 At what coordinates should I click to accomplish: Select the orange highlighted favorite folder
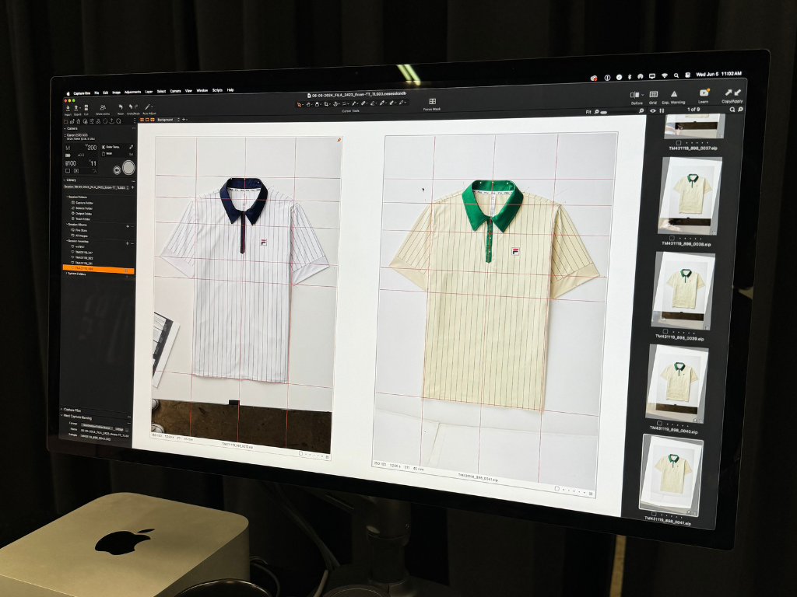point(98,268)
